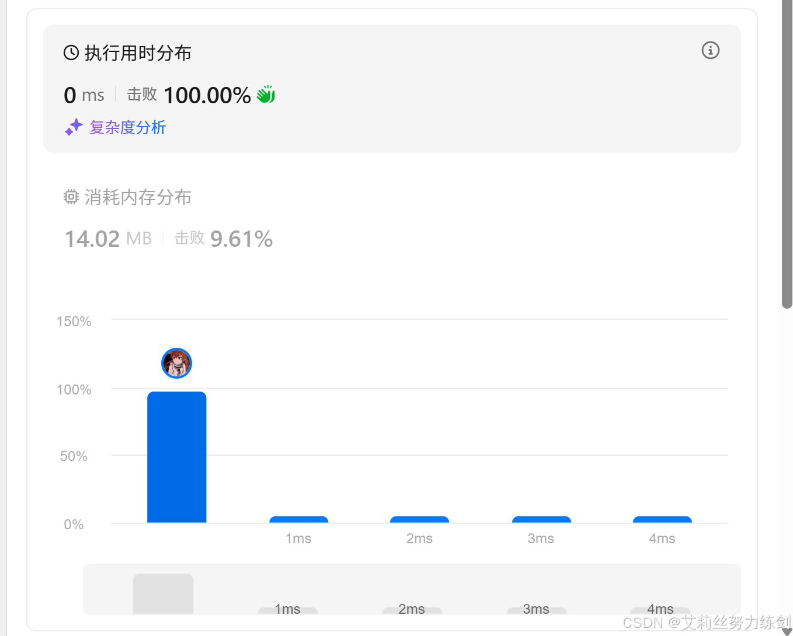Click the scrollbar down arrow

pyautogui.click(x=787, y=631)
